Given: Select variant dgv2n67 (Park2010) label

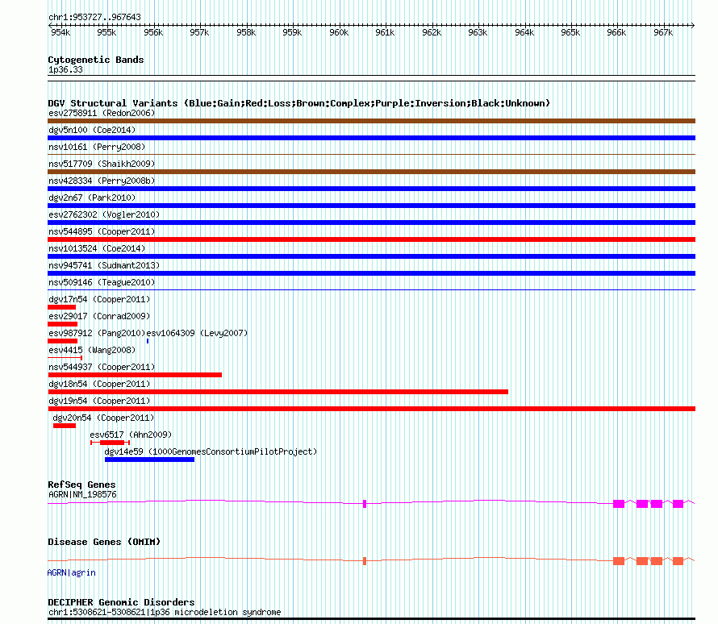Looking at the screenshot, I should tap(92, 198).
